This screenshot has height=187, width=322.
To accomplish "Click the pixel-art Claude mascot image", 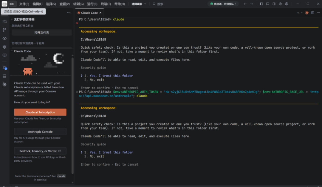I will point(28,72).
